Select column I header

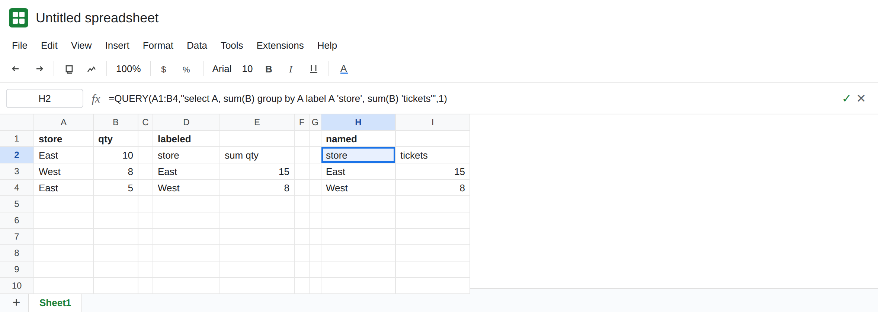433,122
